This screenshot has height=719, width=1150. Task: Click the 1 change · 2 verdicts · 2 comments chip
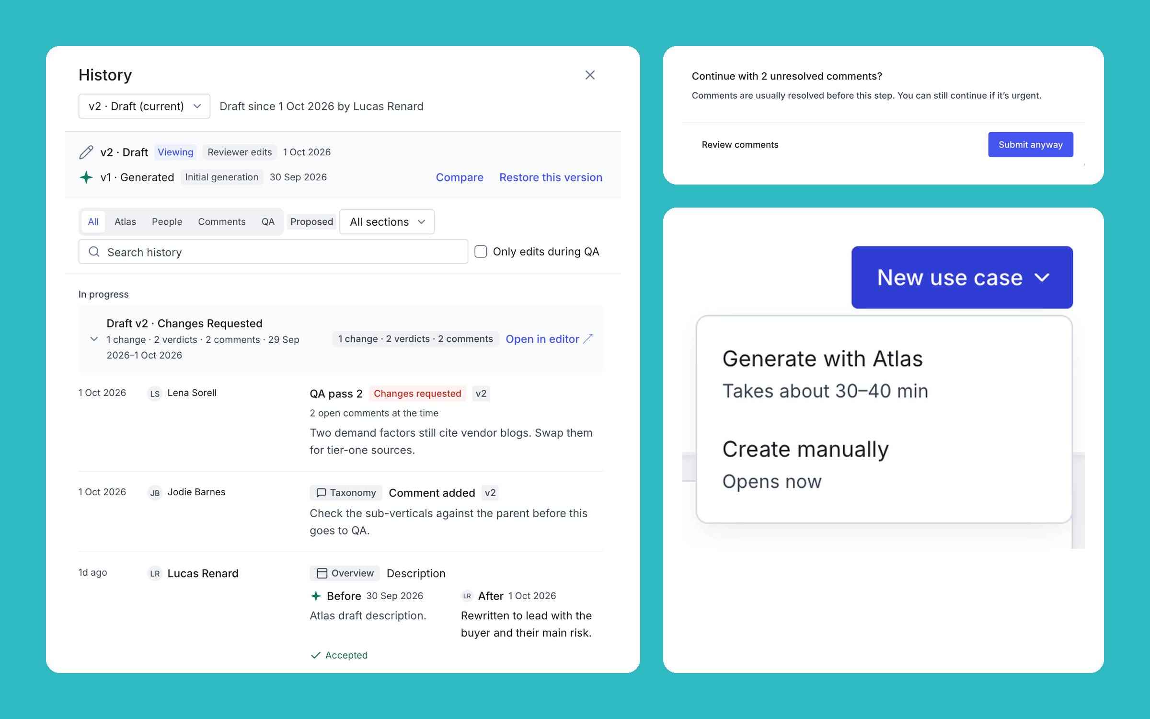click(415, 339)
